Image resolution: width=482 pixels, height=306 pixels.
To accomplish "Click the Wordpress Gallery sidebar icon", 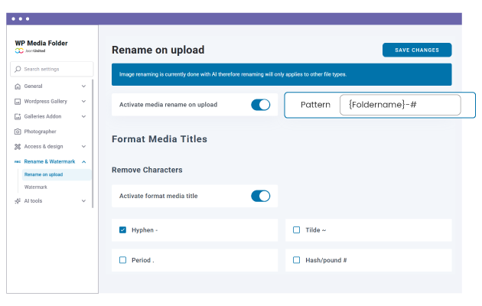I will (18, 101).
